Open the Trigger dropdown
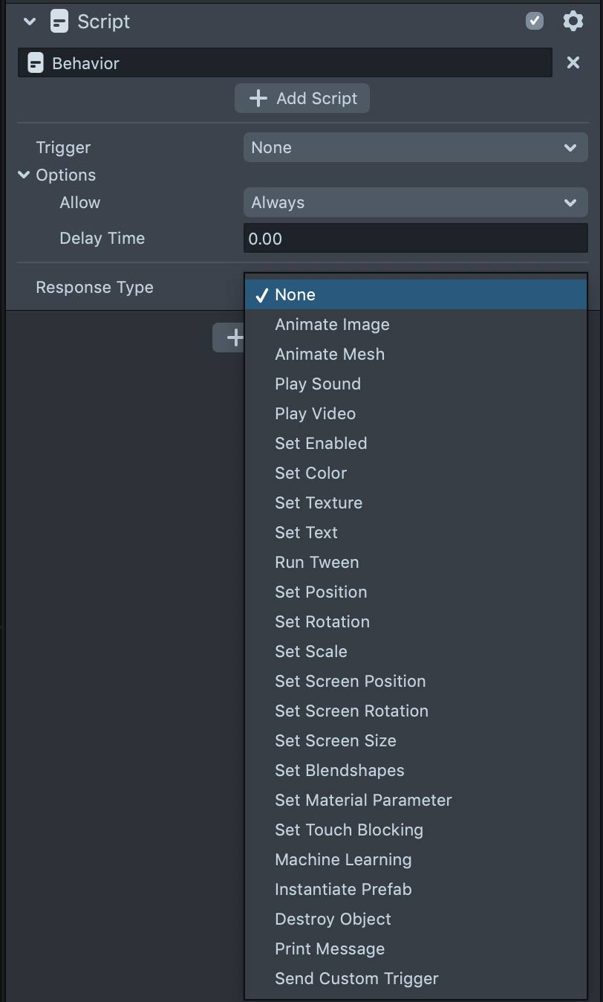 pyautogui.click(x=415, y=147)
